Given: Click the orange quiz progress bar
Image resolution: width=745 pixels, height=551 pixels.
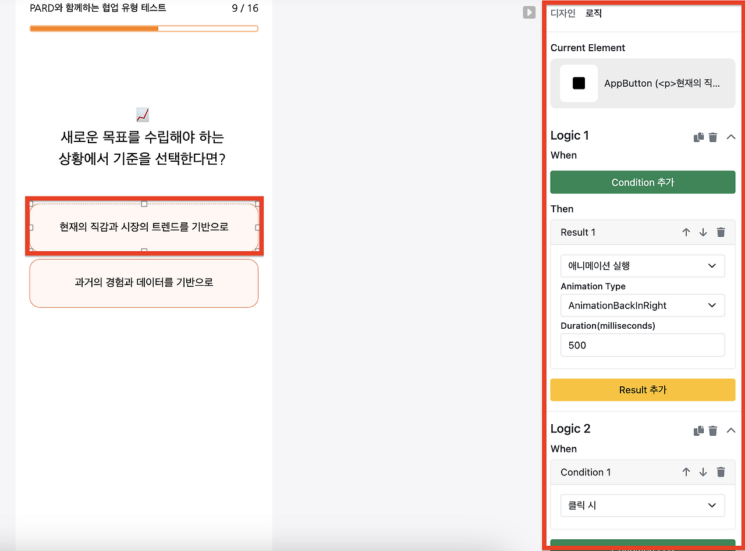Looking at the screenshot, I should pyautogui.click(x=144, y=28).
